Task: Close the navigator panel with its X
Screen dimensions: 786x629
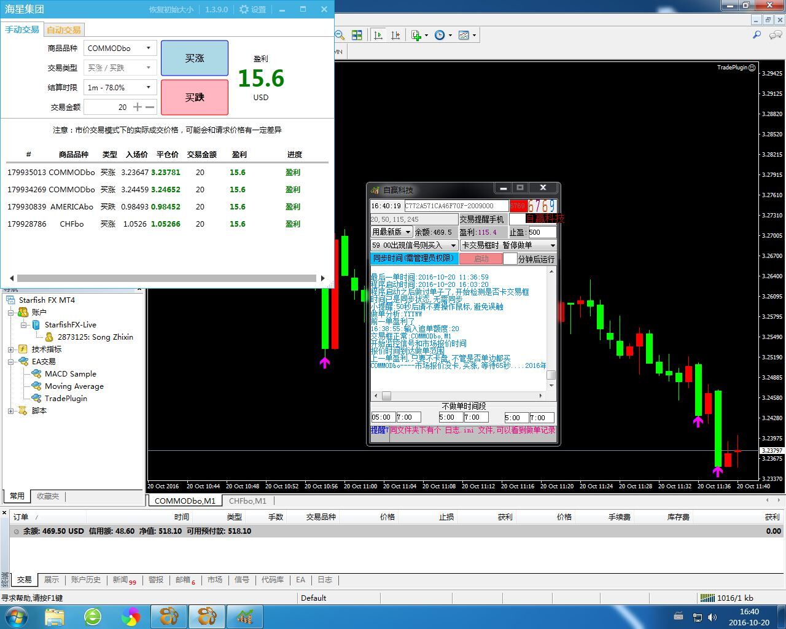Action: (139, 289)
